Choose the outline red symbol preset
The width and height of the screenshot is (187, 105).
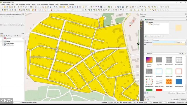click(x=179, y=71)
